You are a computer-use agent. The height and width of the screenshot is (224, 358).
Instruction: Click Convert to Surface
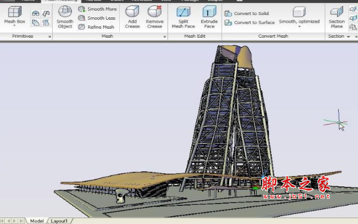250,22
